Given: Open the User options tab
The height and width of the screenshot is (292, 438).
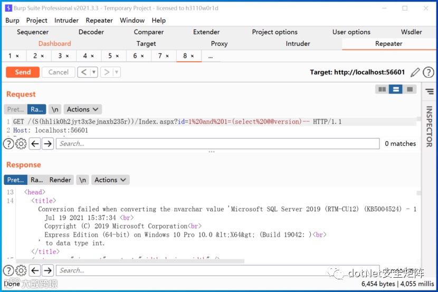Looking at the screenshot, I should pyautogui.click(x=351, y=32).
